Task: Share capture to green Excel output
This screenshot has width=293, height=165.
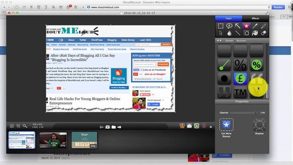Action: 196,126
